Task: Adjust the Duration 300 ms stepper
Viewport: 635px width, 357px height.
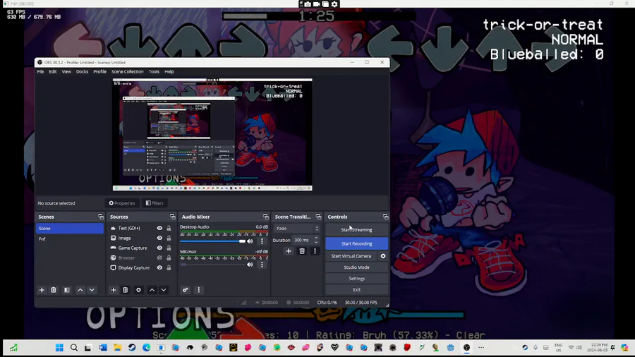Action: click(x=316, y=240)
